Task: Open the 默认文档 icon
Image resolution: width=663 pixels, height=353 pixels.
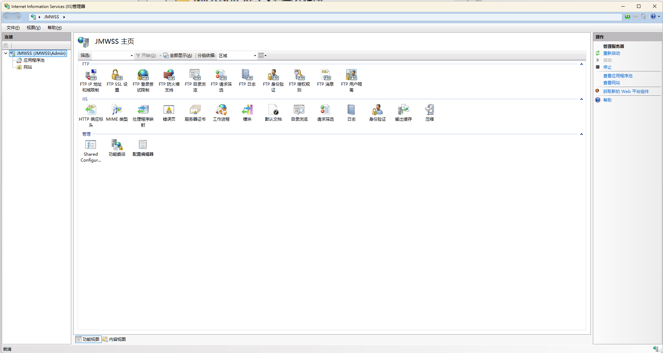Action: pyautogui.click(x=273, y=110)
